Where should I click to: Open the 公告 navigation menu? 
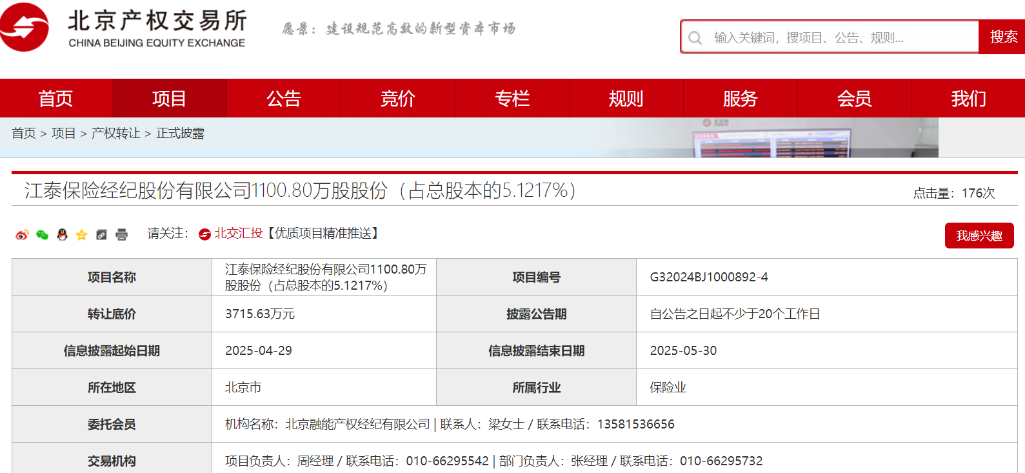pyautogui.click(x=284, y=98)
